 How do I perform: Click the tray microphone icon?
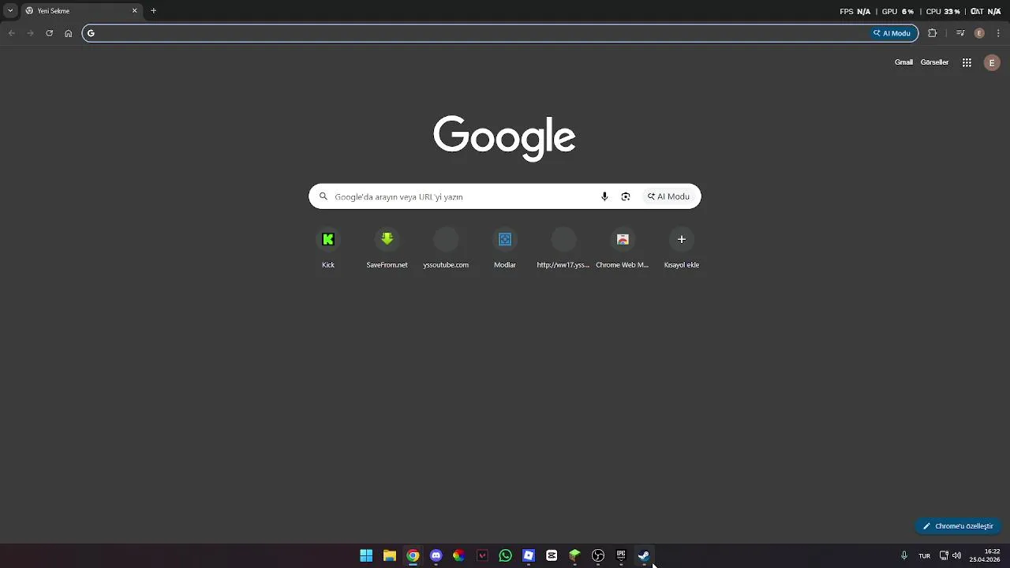click(904, 555)
